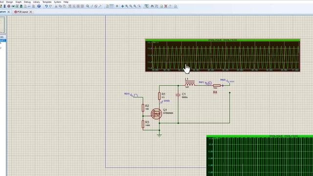Click the Remove Sheet red X icon

(x=166, y=6)
